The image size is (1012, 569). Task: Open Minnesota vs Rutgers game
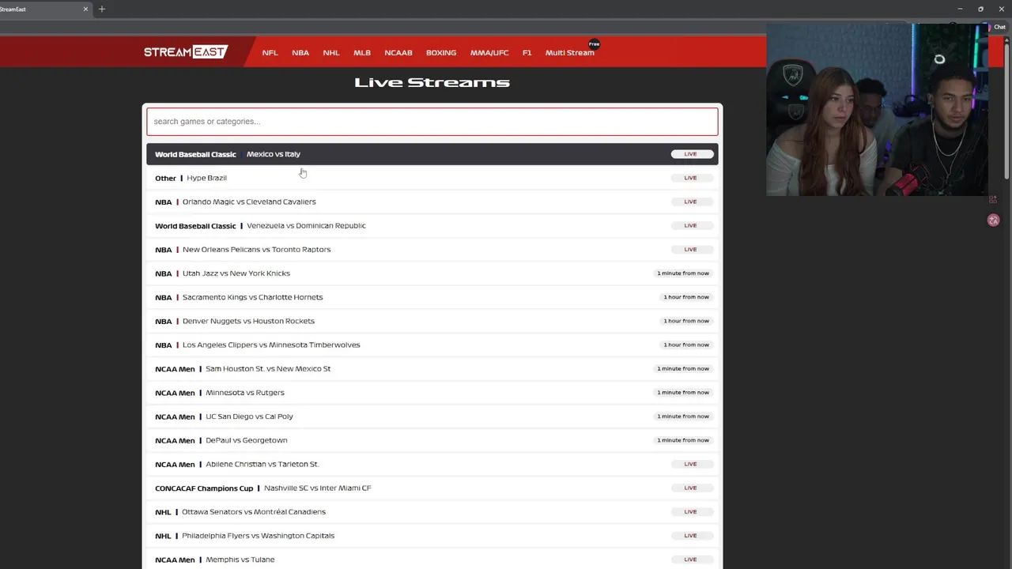pyautogui.click(x=432, y=392)
